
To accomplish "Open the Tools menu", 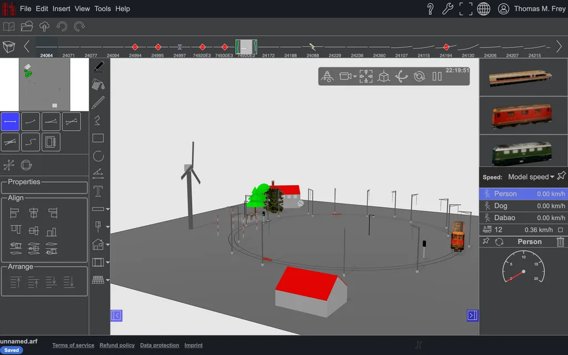I will [103, 9].
